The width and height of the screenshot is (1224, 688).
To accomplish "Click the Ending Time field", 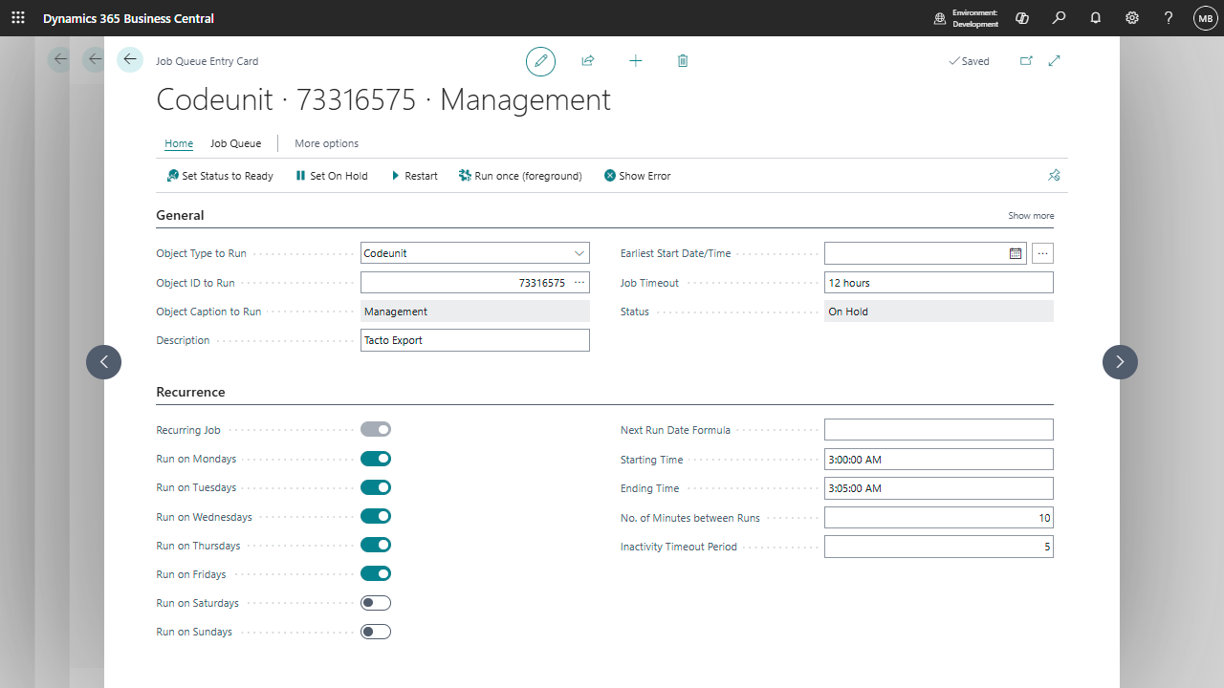I will [x=939, y=488].
